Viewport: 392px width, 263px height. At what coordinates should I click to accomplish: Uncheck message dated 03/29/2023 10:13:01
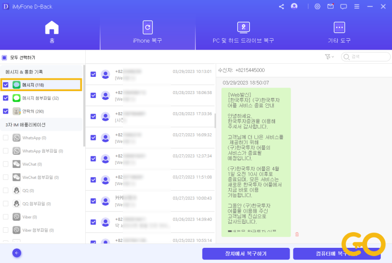[x=93, y=74]
